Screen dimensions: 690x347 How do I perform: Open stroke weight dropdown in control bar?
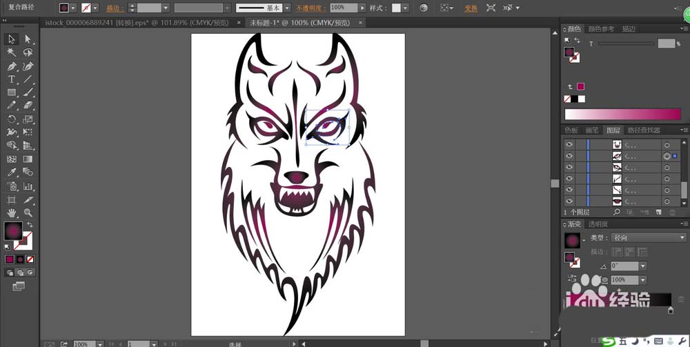coord(166,8)
